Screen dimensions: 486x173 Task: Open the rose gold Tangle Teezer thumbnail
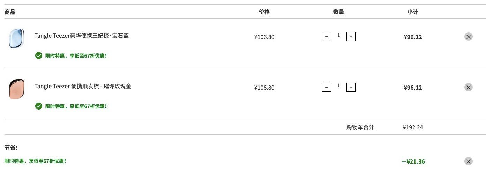coord(16,89)
